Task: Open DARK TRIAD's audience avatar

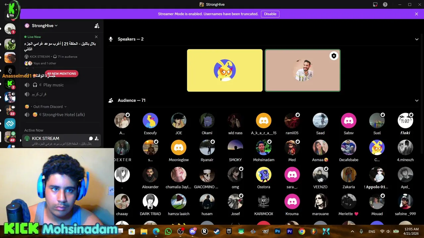Action: [150, 202]
